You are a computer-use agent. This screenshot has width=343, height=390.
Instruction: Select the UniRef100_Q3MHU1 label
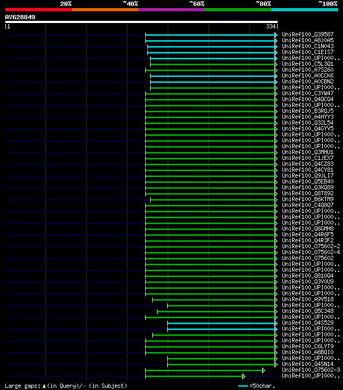tap(308, 152)
